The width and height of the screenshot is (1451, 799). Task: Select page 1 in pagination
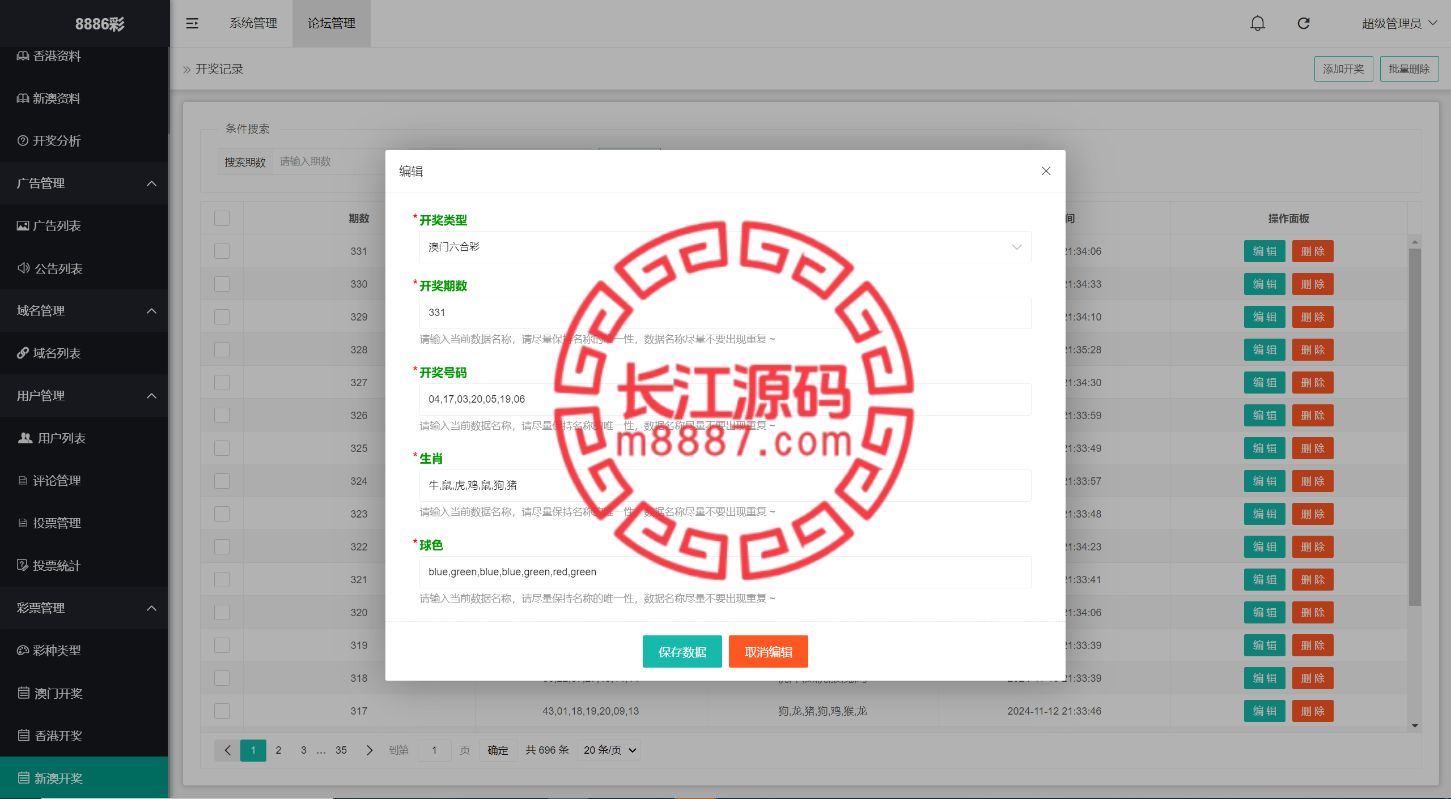pyautogui.click(x=253, y=750)
